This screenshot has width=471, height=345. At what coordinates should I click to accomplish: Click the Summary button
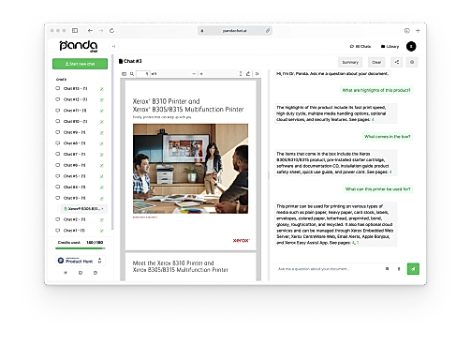coord(350,62)
